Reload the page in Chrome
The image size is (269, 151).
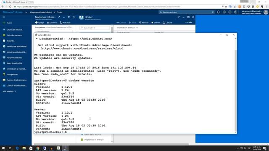[10, 7]
